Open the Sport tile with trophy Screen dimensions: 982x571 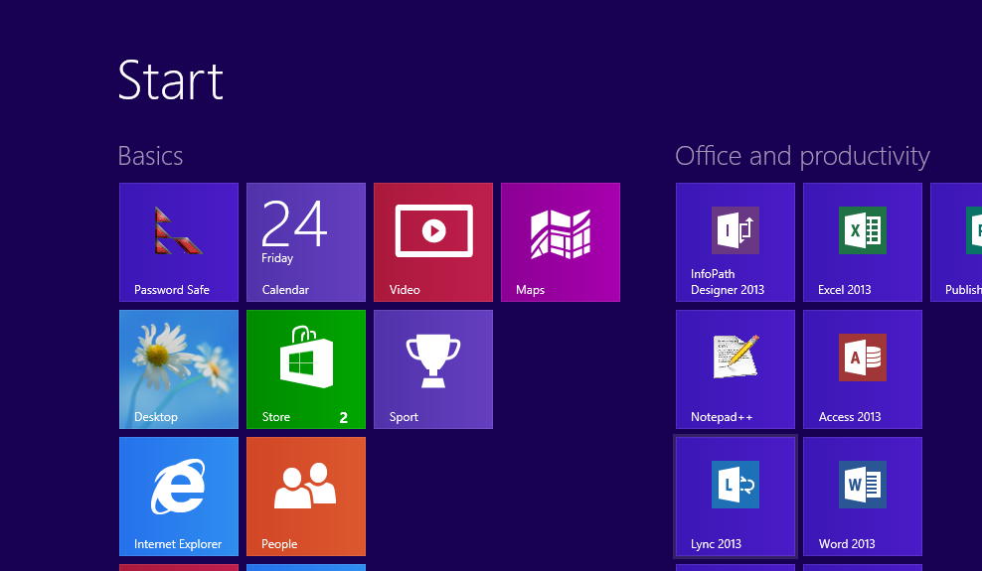click(x=433, y=369)
